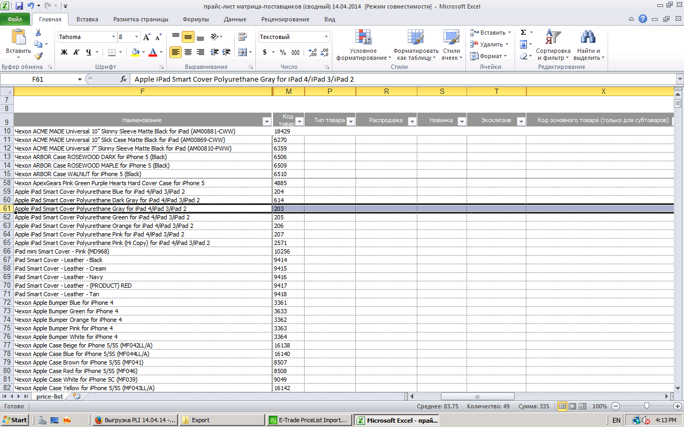This screenshot has height=427, width=684.
Task: Switch to the Вставка ribbon tab
Action: (x=87, y=19)
